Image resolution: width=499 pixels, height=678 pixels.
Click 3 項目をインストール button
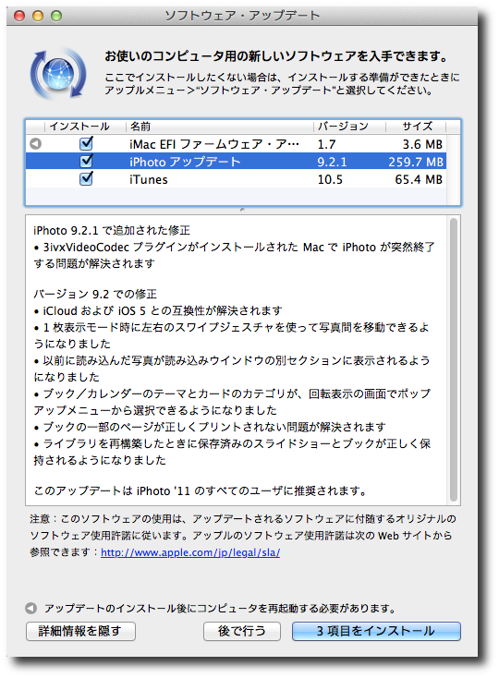(376, 631)
